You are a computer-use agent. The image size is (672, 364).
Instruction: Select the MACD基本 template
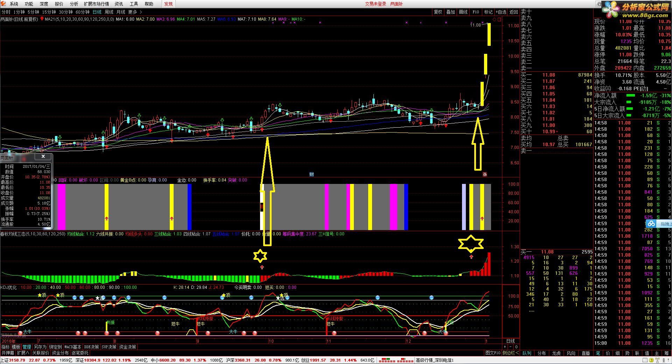coord(73,347)
